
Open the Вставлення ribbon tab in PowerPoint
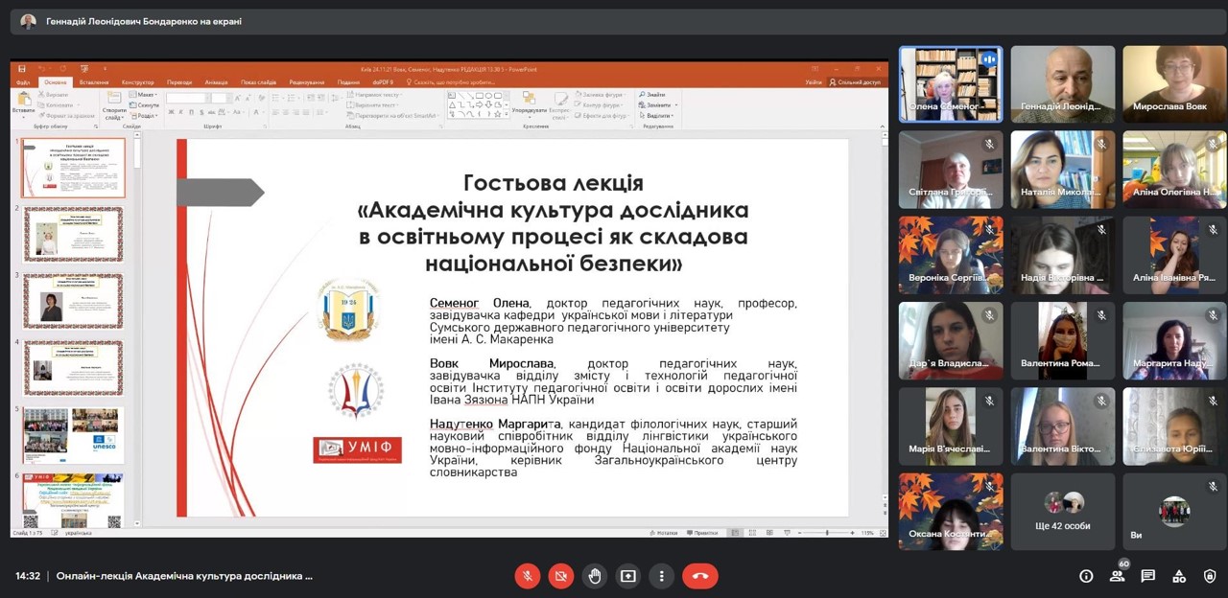(93, 82)
